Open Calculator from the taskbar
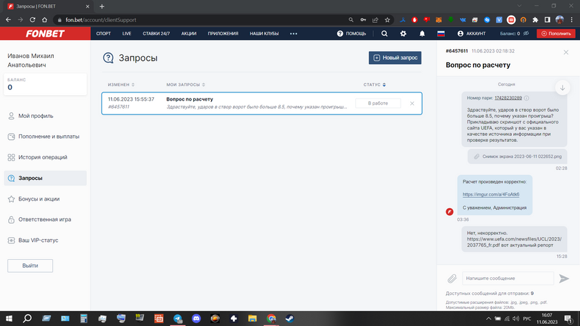Image resolution: width=580 pixels, height=326 pixels. coord(84,318)
